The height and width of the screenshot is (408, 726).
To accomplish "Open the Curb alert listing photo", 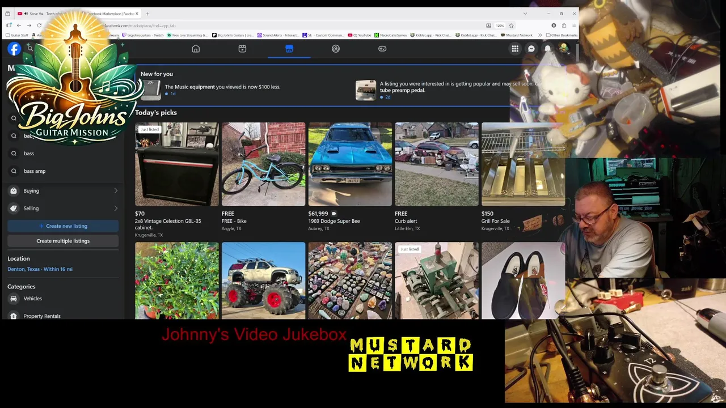I will click(x=437, y=164).
